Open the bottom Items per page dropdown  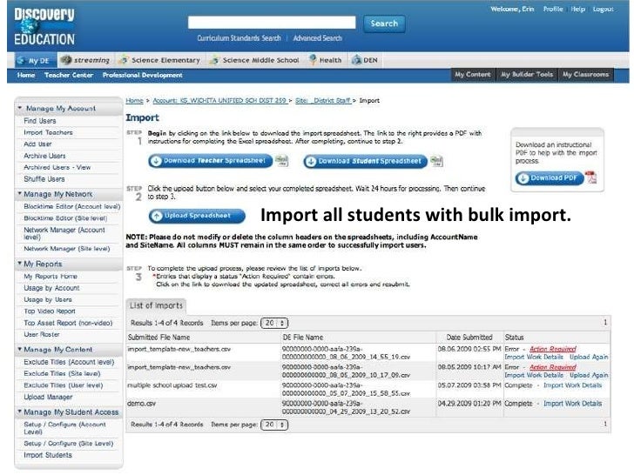274,425
